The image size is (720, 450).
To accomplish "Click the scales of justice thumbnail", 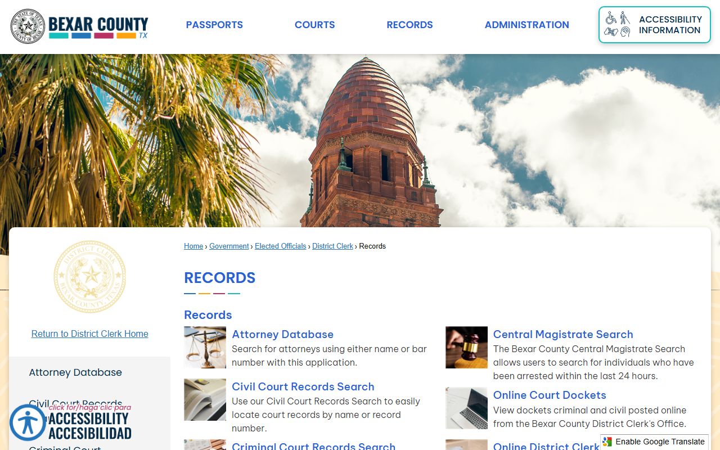I will [205, 348].
